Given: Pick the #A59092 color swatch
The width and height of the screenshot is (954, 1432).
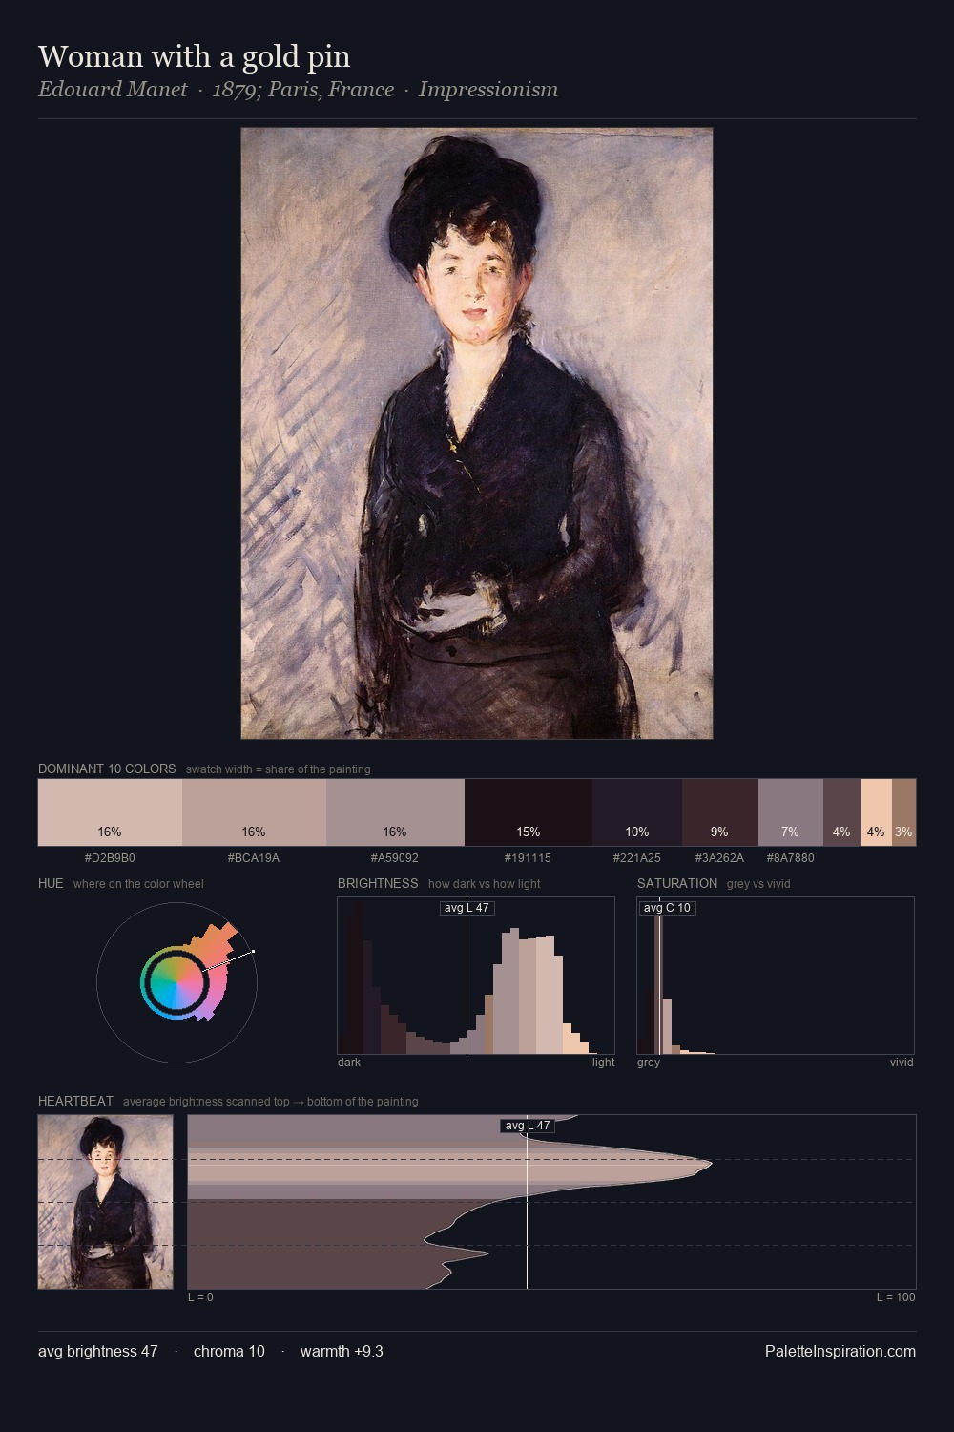Looking at the screenshot, I should point(395,812).
